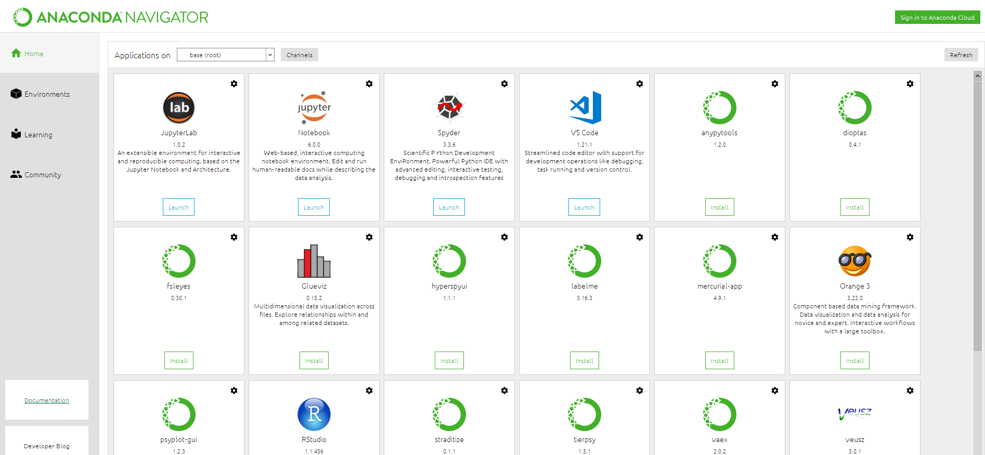Open settings gear on vaex card
985x455 pixels.
[x=775, y=391]
